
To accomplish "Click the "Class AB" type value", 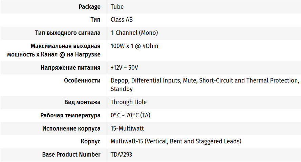I will (x=122, y=20).
